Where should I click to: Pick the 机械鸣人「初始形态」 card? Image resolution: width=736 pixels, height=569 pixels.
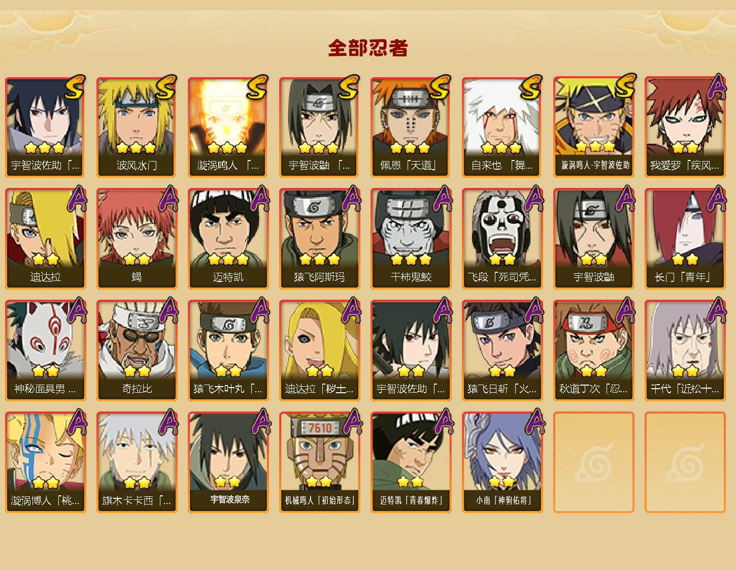319,462
